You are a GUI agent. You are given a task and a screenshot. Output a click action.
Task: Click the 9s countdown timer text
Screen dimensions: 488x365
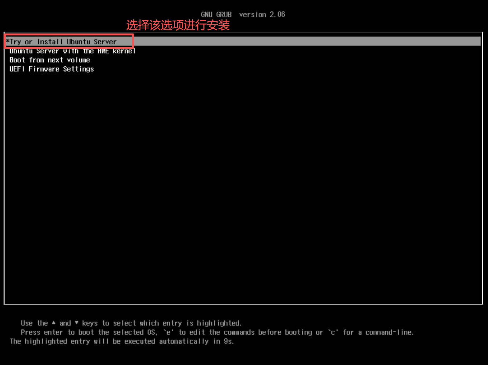click(229, 342)
